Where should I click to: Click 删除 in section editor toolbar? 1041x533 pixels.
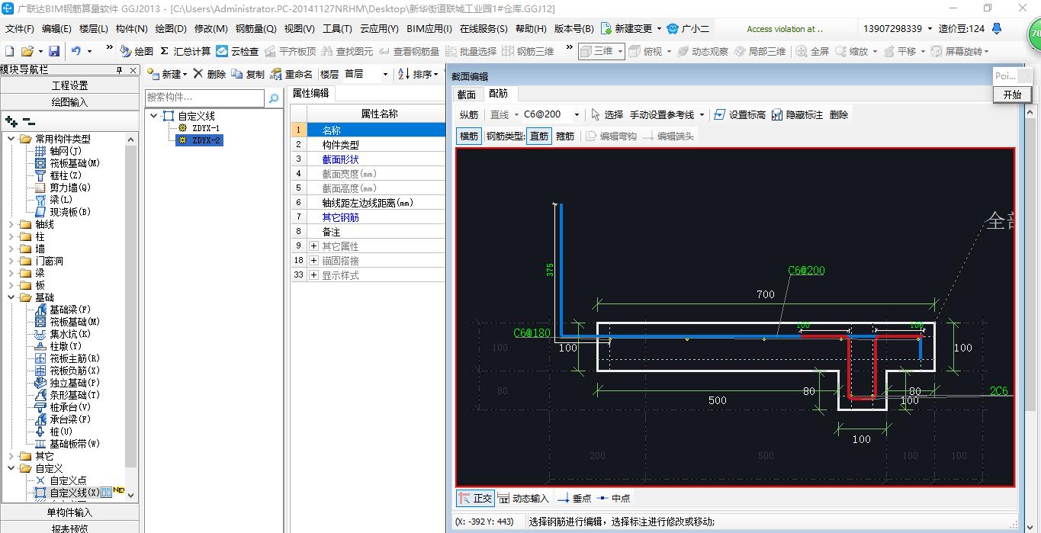click(x=839, y=114)
